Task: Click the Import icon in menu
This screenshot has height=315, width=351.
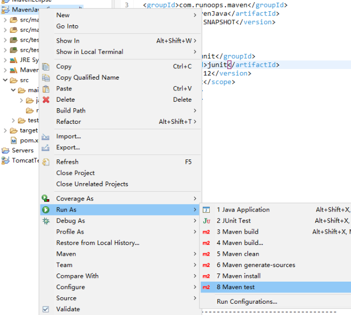Action: pos(46,137)
